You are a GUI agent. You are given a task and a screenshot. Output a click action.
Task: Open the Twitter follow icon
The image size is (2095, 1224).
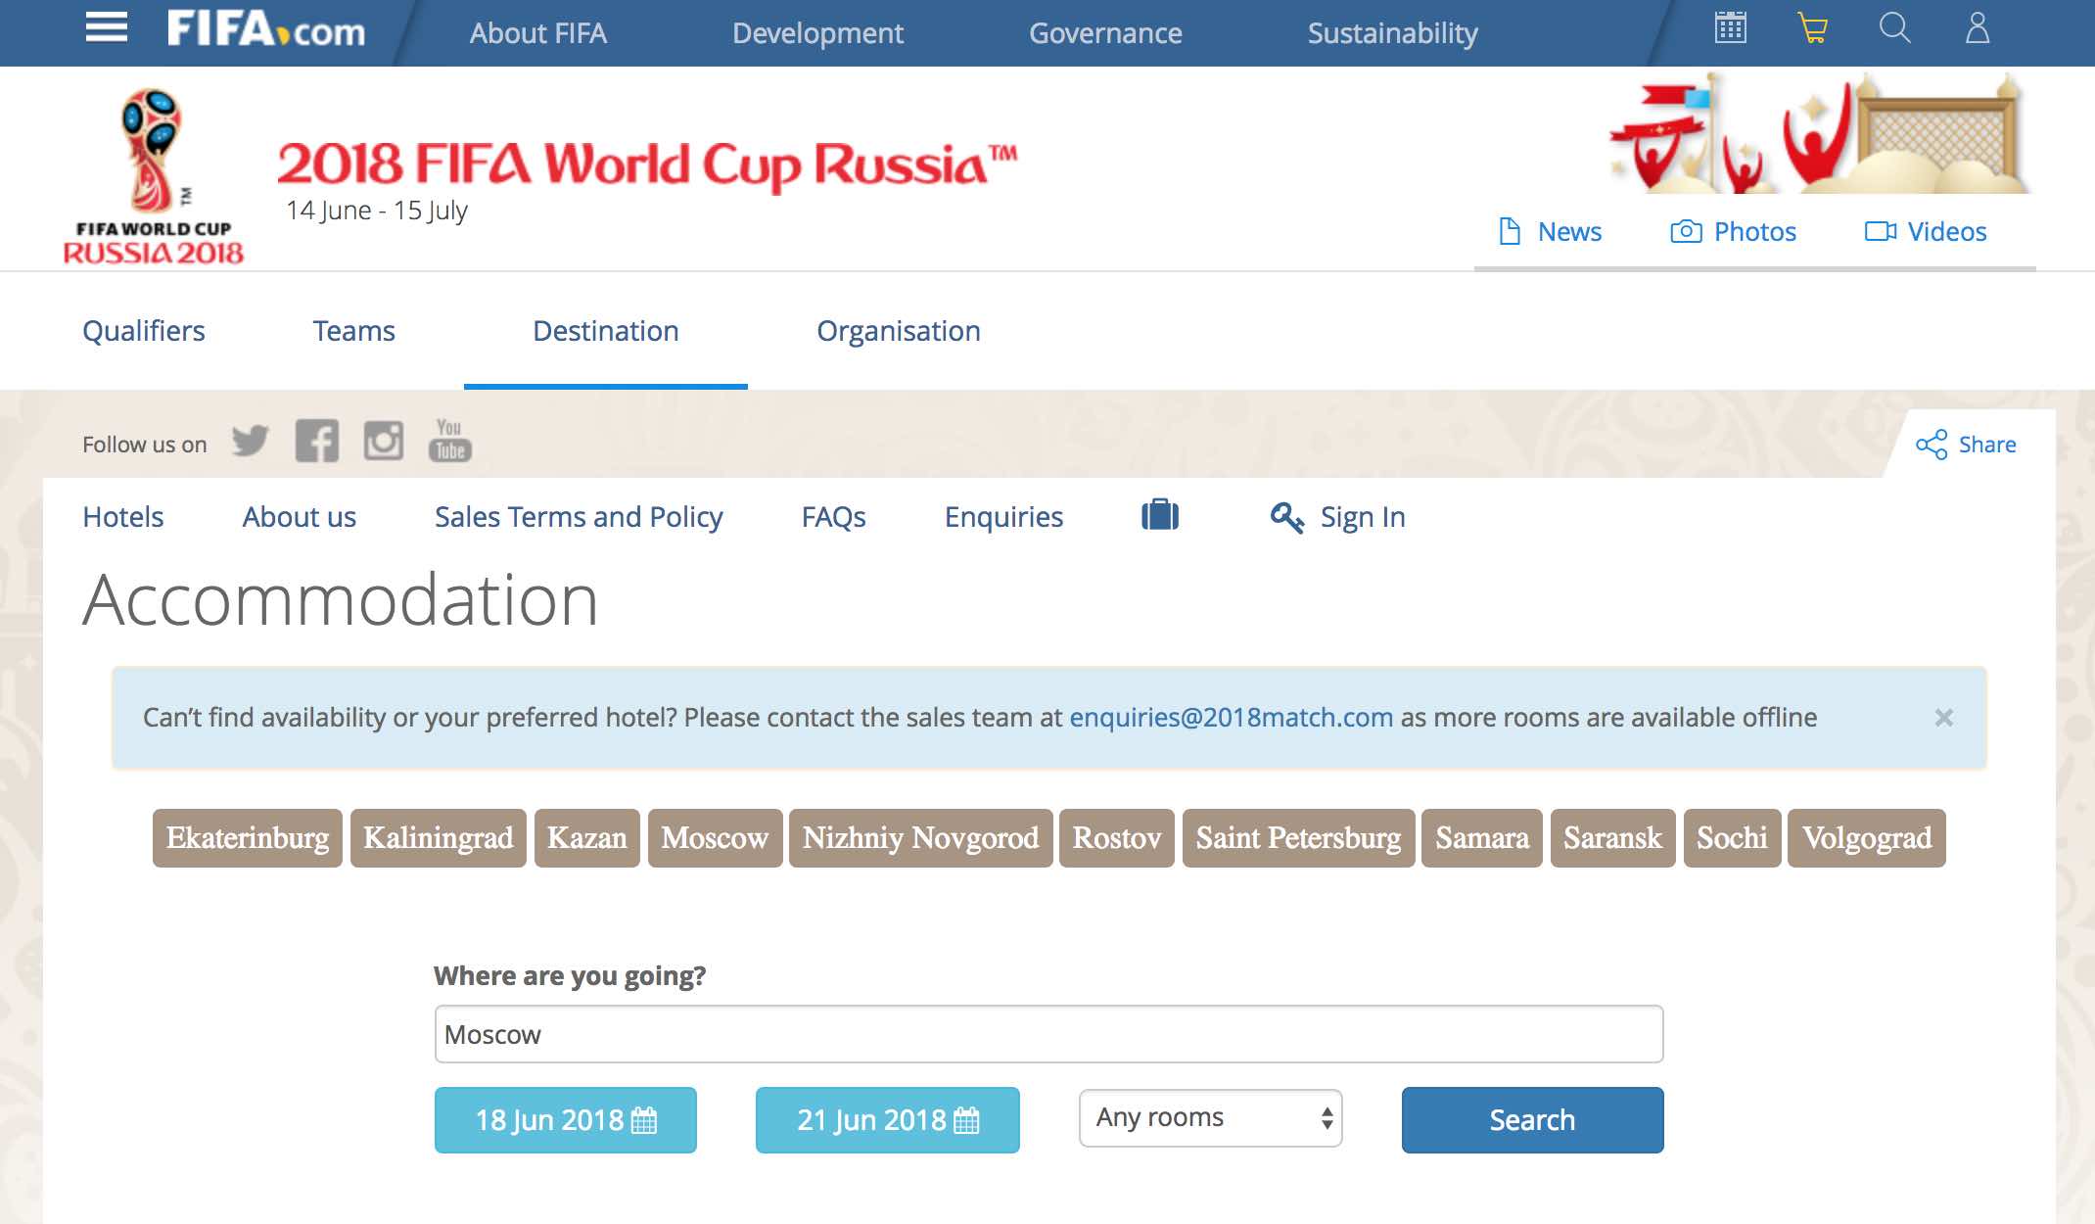coord(250,441)
